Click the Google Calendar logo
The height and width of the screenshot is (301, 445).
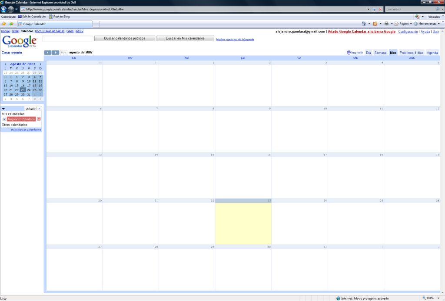point(19,41)
